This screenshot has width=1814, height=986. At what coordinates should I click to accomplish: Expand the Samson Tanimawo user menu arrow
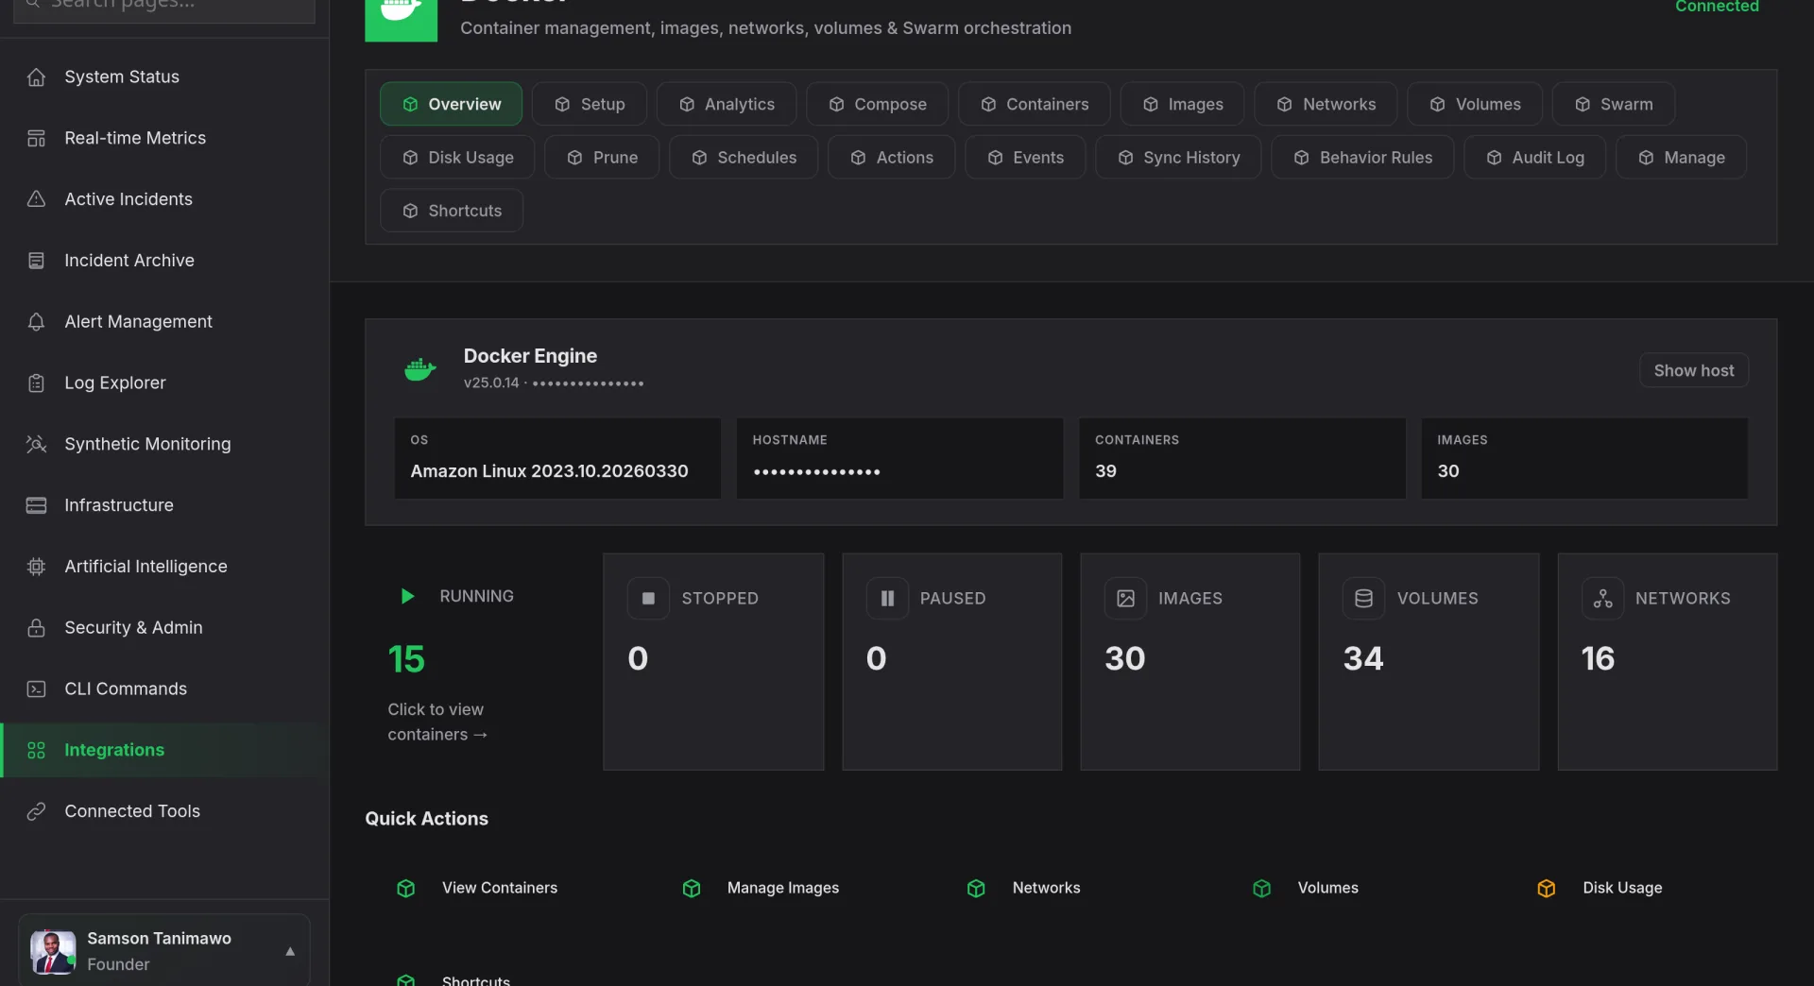290,951
